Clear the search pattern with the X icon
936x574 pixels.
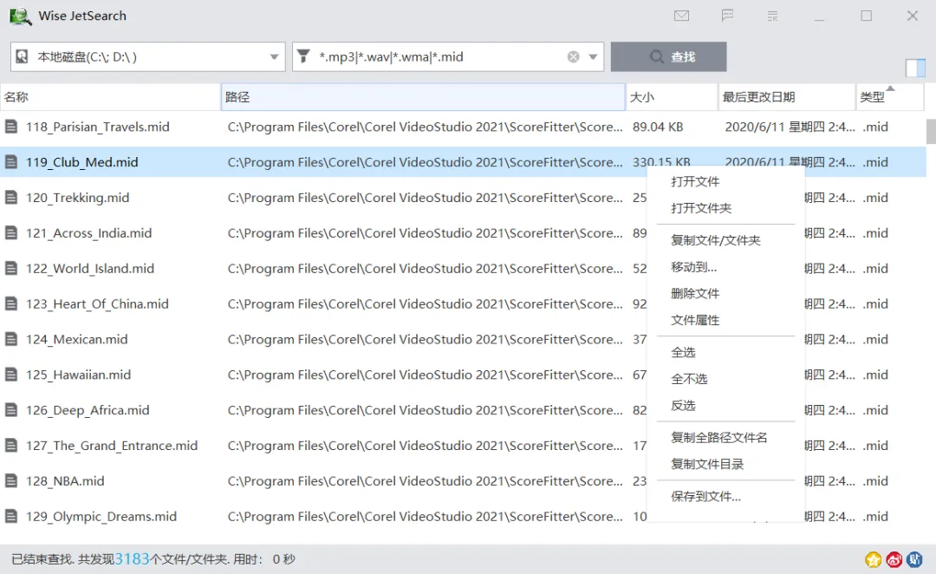573,56
